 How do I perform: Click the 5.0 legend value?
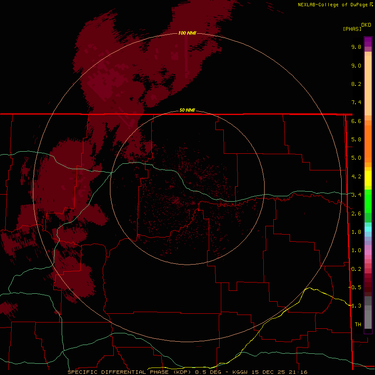[356, 158]
